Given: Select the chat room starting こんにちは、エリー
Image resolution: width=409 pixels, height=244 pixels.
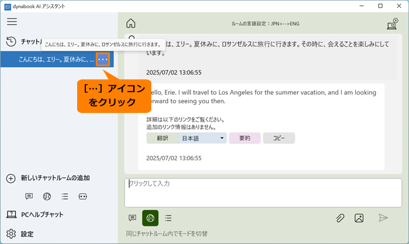Looking at the screenshot, I should [x=57, y=59].
